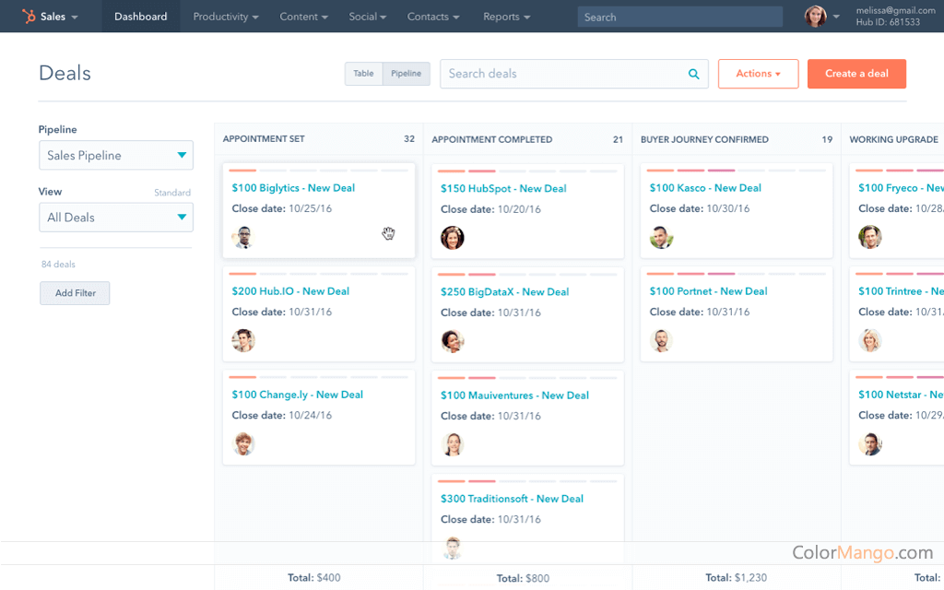Click the Create a deal button
944x590 pixels.
[x=856, y=74]
